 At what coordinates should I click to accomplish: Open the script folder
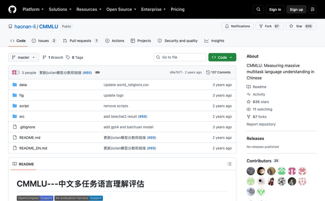[x=24, y=106]
